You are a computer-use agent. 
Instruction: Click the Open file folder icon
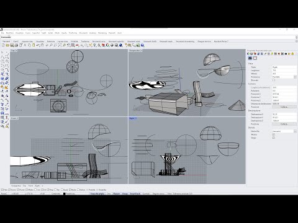tap(7, 45)
